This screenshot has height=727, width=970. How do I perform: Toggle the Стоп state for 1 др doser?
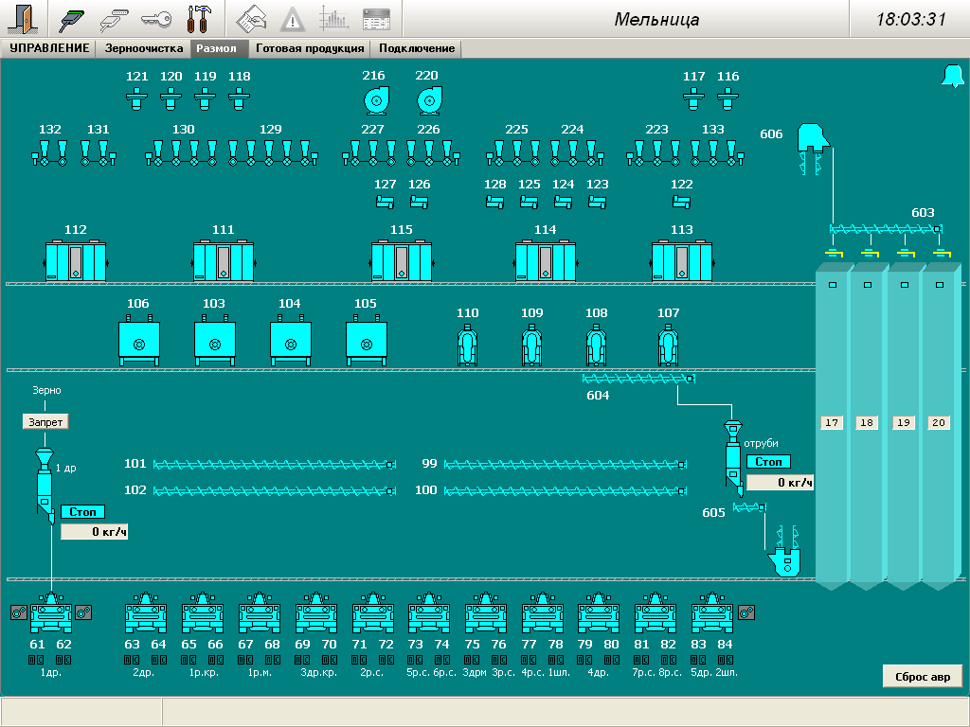pos(83,512)
